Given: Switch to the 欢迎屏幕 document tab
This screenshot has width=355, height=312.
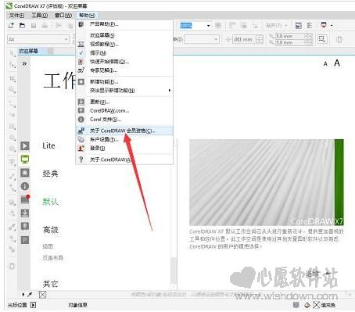Looking at the screenshot, I should pyautogui.click(x=28, y=51).
